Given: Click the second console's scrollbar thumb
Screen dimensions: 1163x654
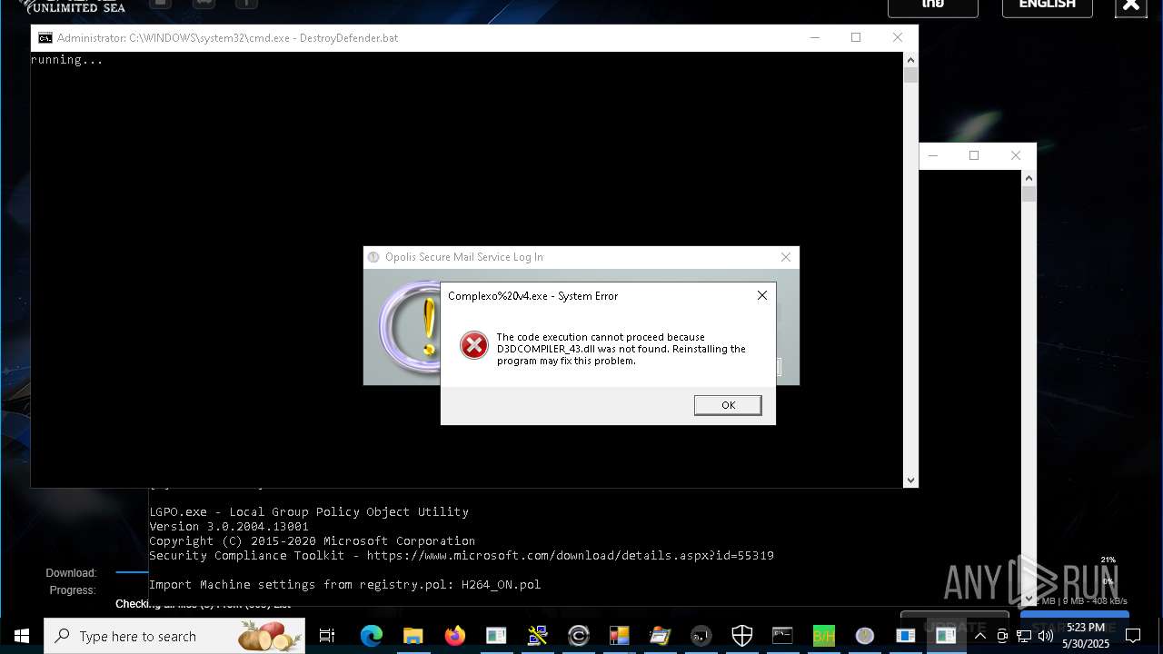Looking at the screenshot, I should click(1029, 193).
